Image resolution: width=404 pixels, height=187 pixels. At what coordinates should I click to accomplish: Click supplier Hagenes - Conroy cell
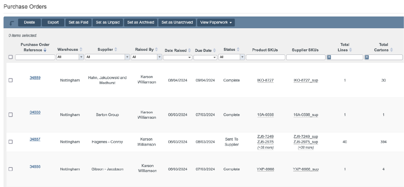107,142
